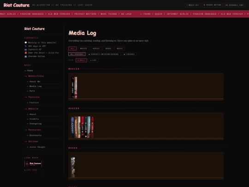Click the 'Working on this website!' status text

[x=42, y=42]
